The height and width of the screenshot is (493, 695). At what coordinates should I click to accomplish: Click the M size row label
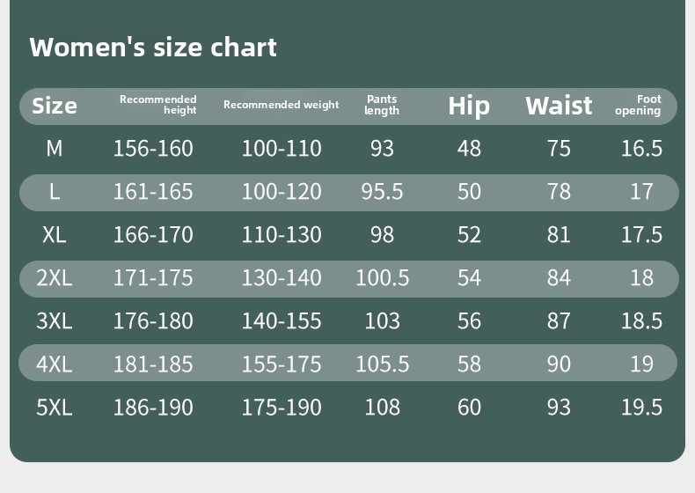pyautogui.click(x=55, y=149)
